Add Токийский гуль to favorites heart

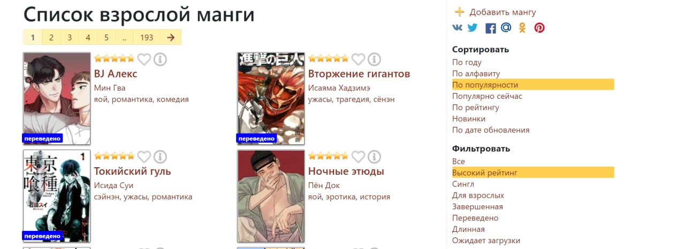144,157
